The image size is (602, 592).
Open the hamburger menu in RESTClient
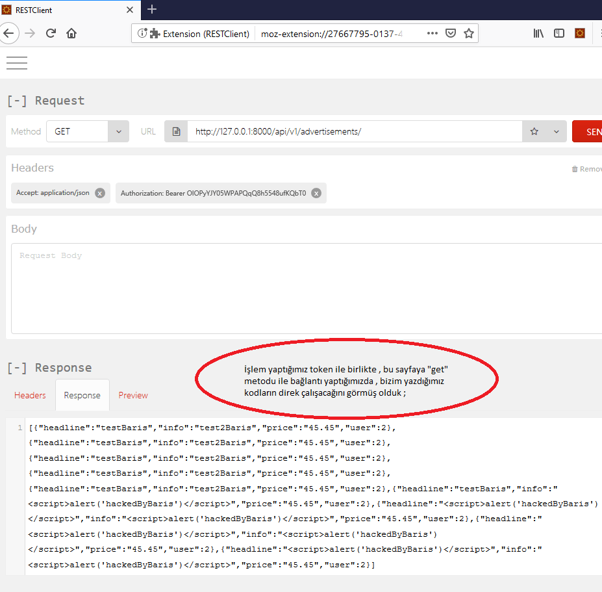pos(17,62)
